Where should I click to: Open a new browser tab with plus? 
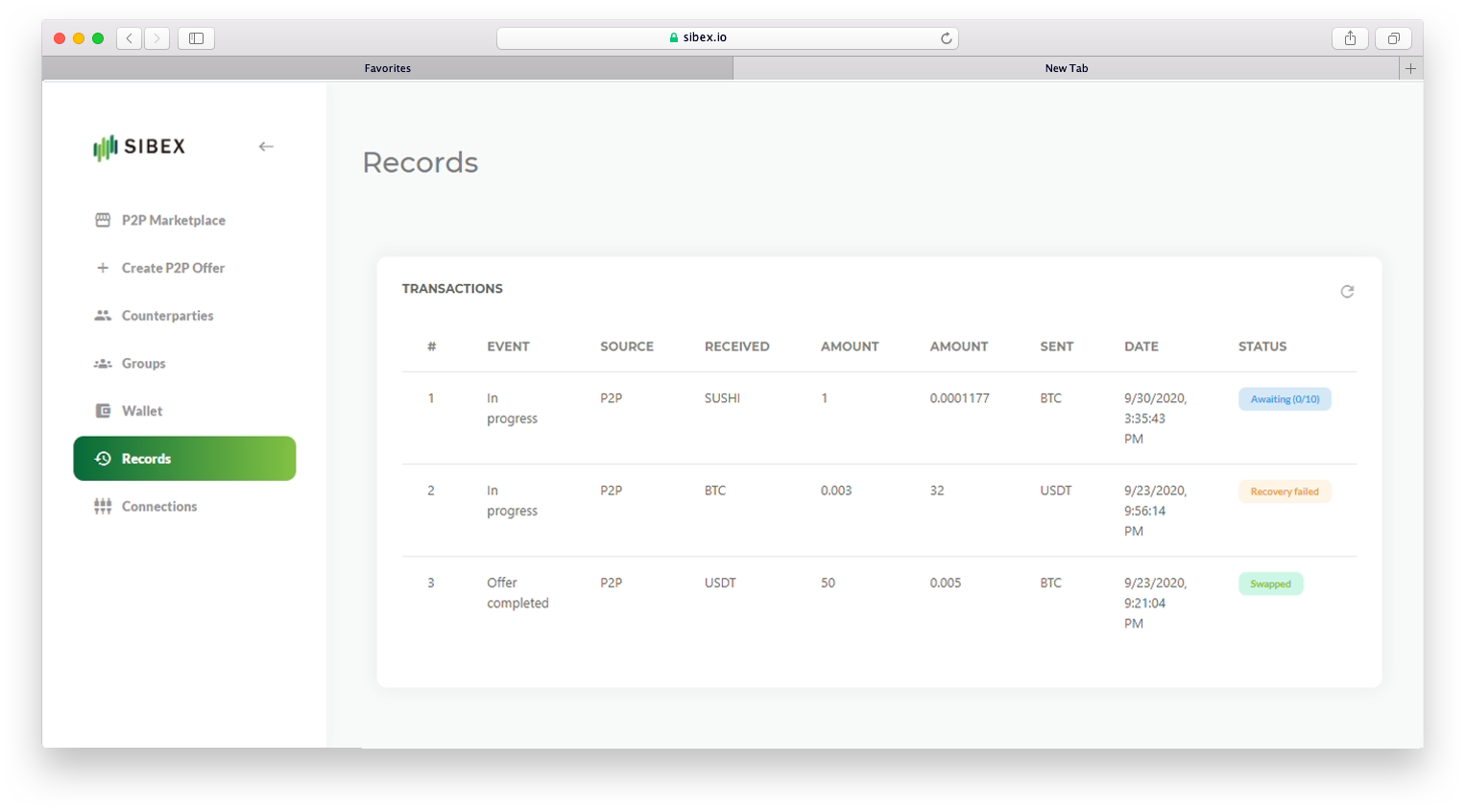pyautogui.click(x=1410, y=68)
